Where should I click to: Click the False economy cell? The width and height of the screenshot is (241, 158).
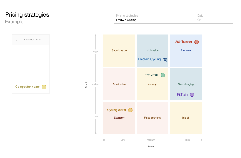pos(152,118)
